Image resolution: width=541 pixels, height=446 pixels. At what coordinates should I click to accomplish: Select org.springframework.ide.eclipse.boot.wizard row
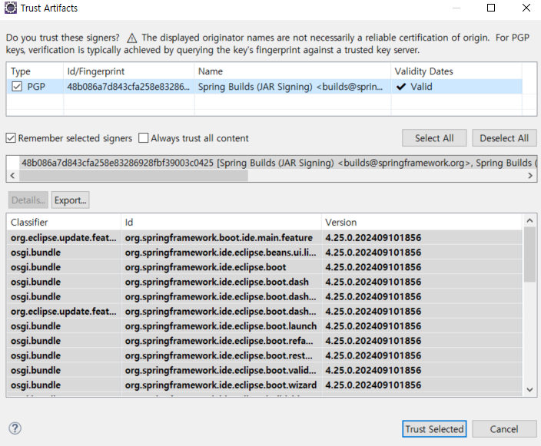coord(264,385)
